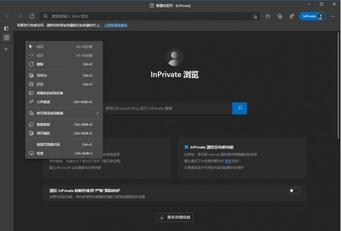The image size is (341, 231).
Task: Choose 刷新 in the context menu
Action: click(x=64, y=64)
